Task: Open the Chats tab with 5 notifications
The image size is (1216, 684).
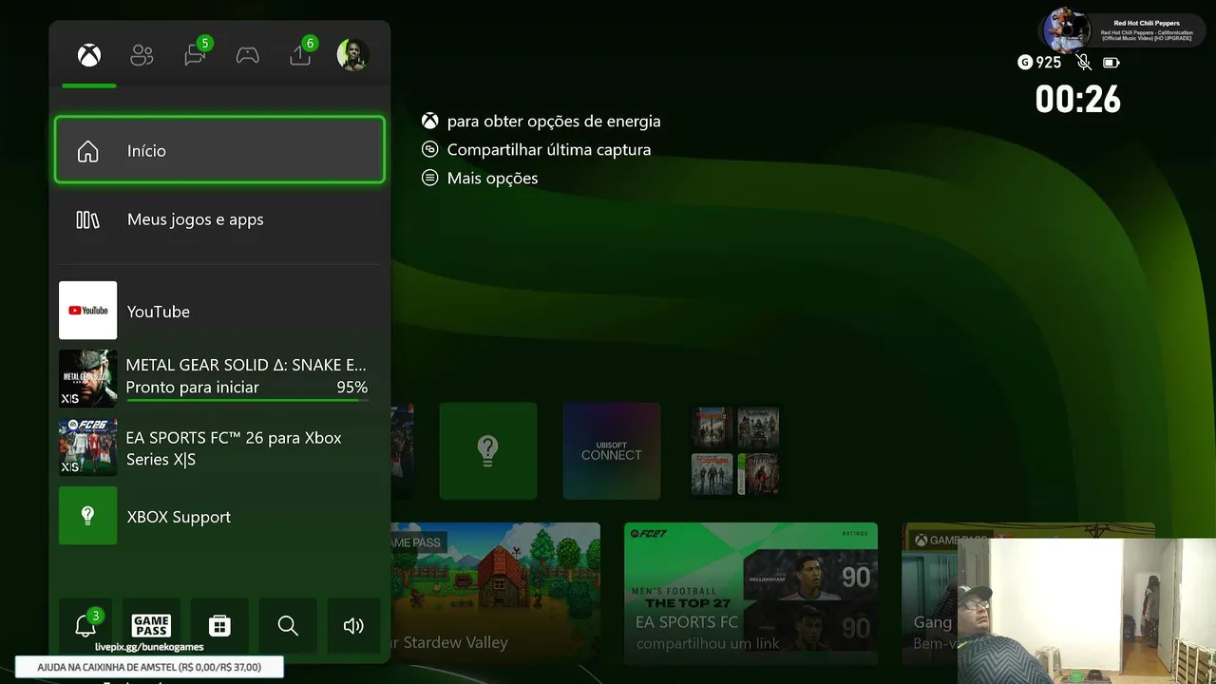Action: point(196,54)
